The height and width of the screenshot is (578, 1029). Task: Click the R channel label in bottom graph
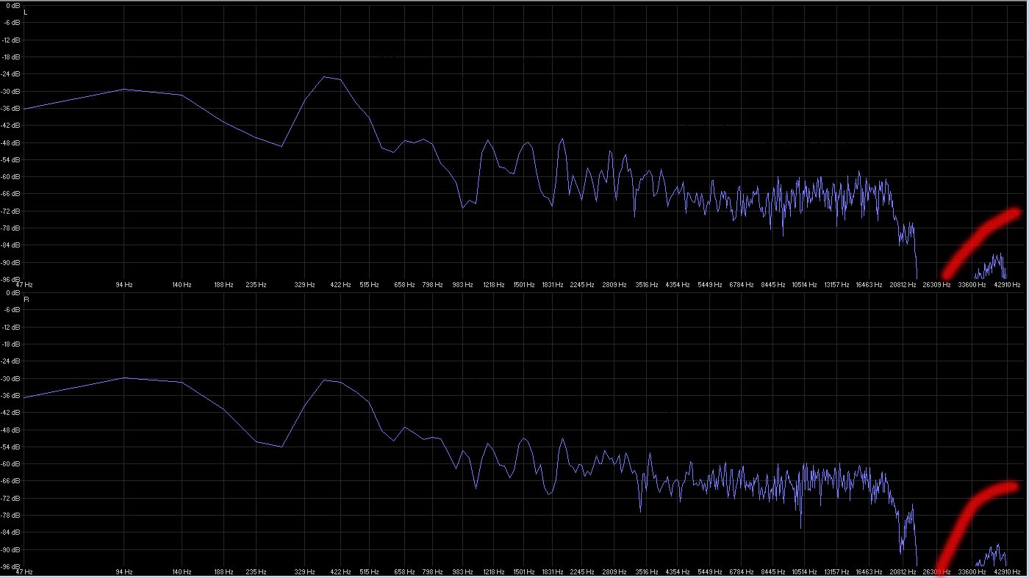[x=26, y=300]
